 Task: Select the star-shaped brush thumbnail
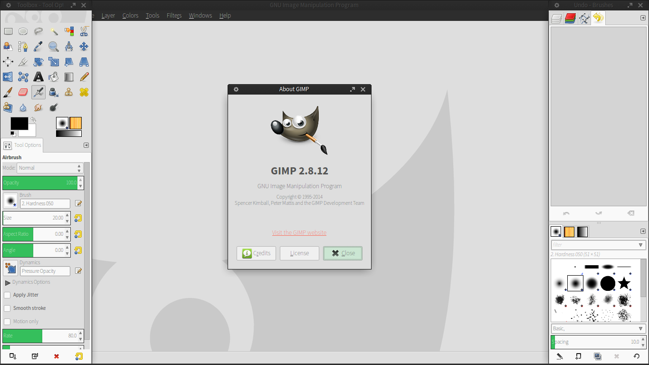pyautogui.click(x=624, y=284)
